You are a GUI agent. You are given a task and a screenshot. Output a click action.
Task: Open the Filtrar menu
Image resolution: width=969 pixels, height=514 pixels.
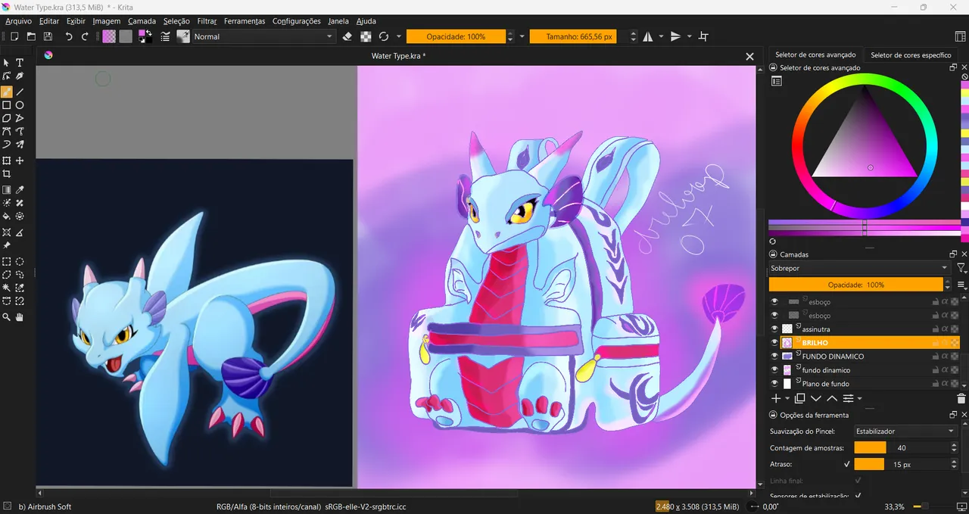[207, 21]
